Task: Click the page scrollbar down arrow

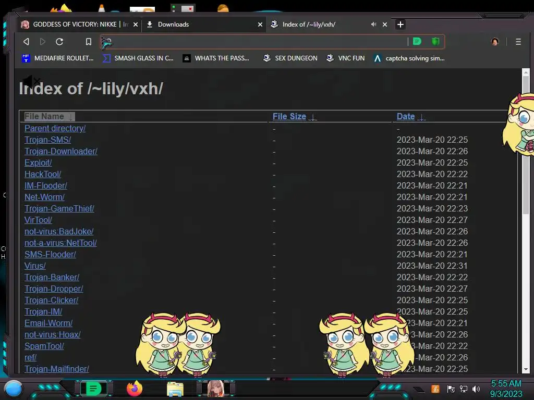Action: 526,369
